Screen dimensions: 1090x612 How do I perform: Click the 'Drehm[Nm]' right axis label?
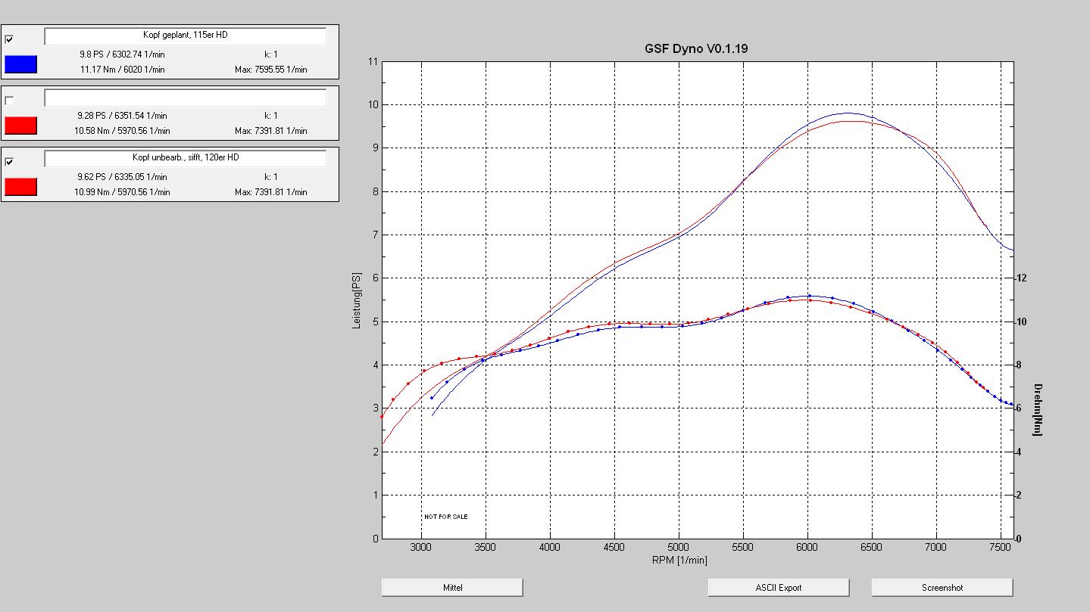point(1038,409)
